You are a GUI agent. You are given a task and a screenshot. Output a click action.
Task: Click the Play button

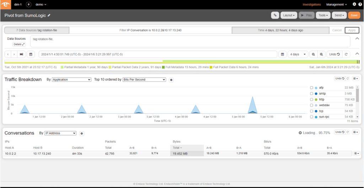click(306, 15)
